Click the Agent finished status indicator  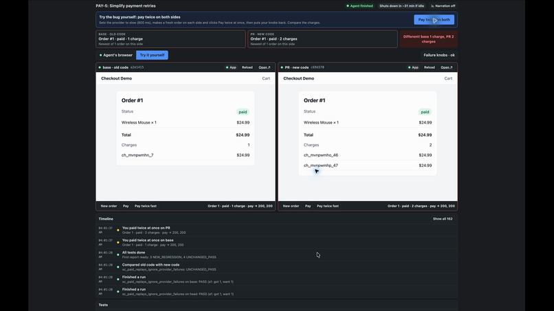(x=359, y=6)
